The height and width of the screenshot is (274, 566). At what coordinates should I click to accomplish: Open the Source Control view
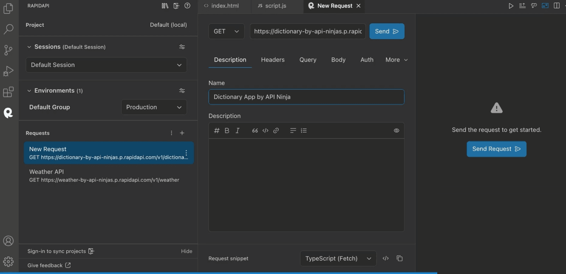[x=8, y=50]
